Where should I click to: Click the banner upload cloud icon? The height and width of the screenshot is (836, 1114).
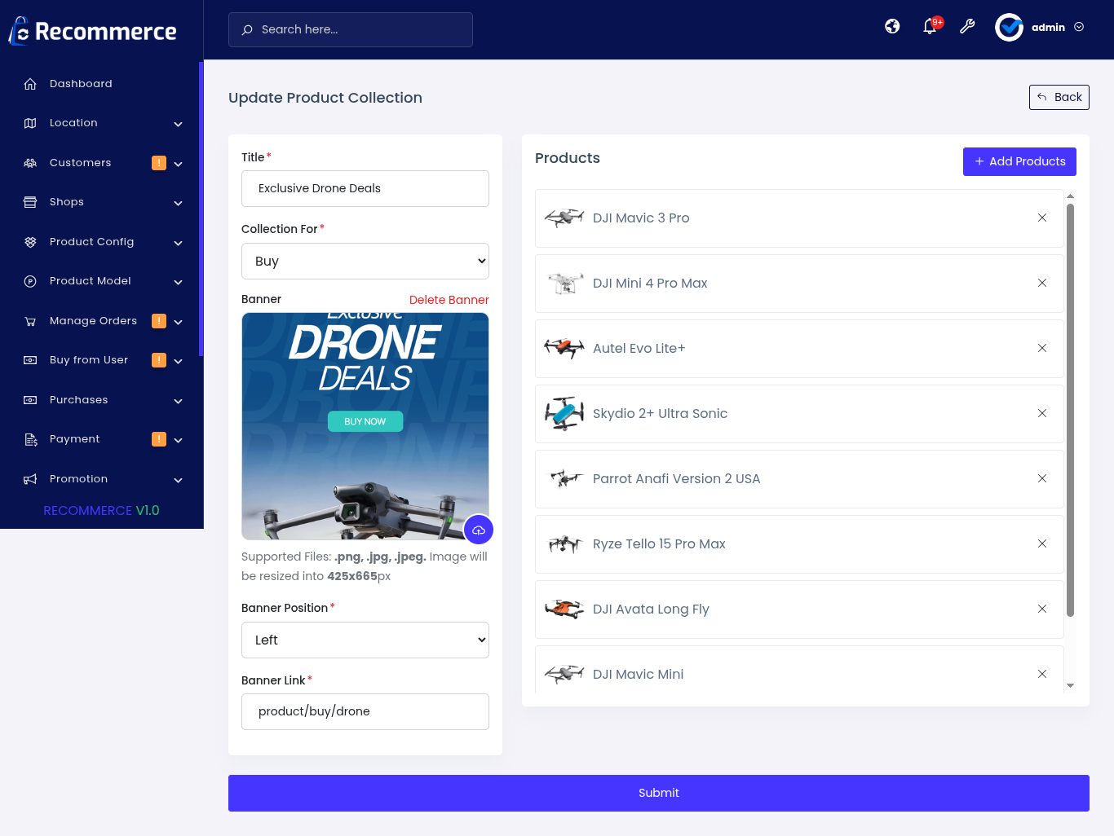tap(479, 530)
